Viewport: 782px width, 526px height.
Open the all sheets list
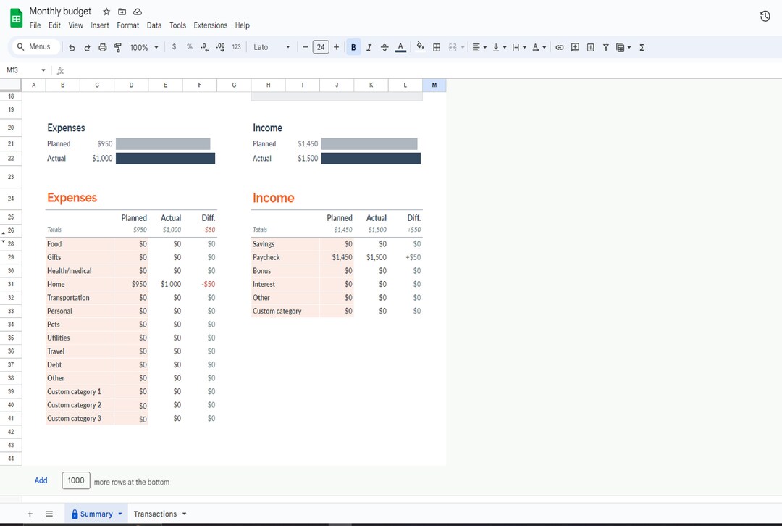pyautogui.click(x=49, y=514)
